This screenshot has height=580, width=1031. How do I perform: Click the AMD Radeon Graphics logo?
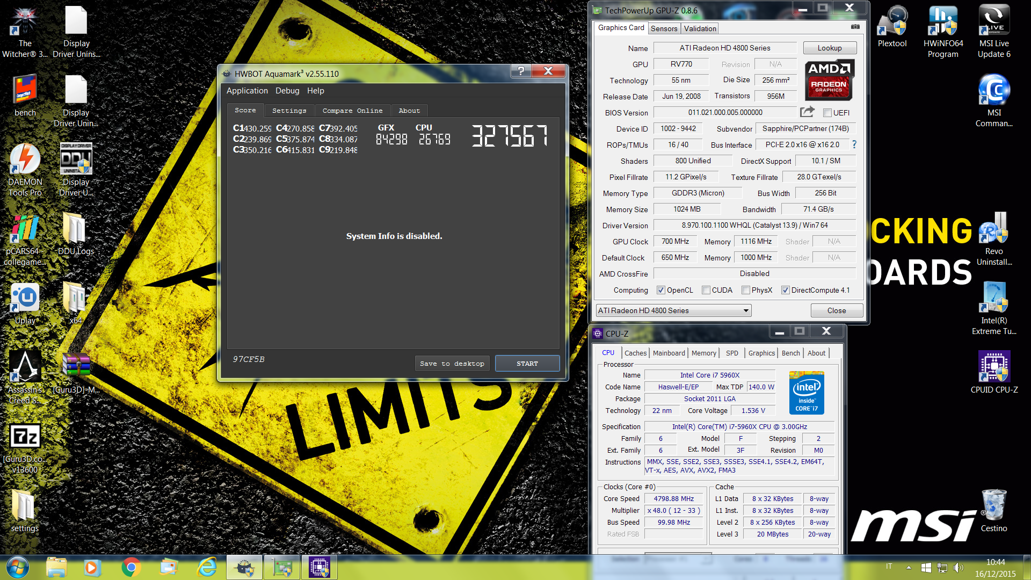tap(830, 80)
